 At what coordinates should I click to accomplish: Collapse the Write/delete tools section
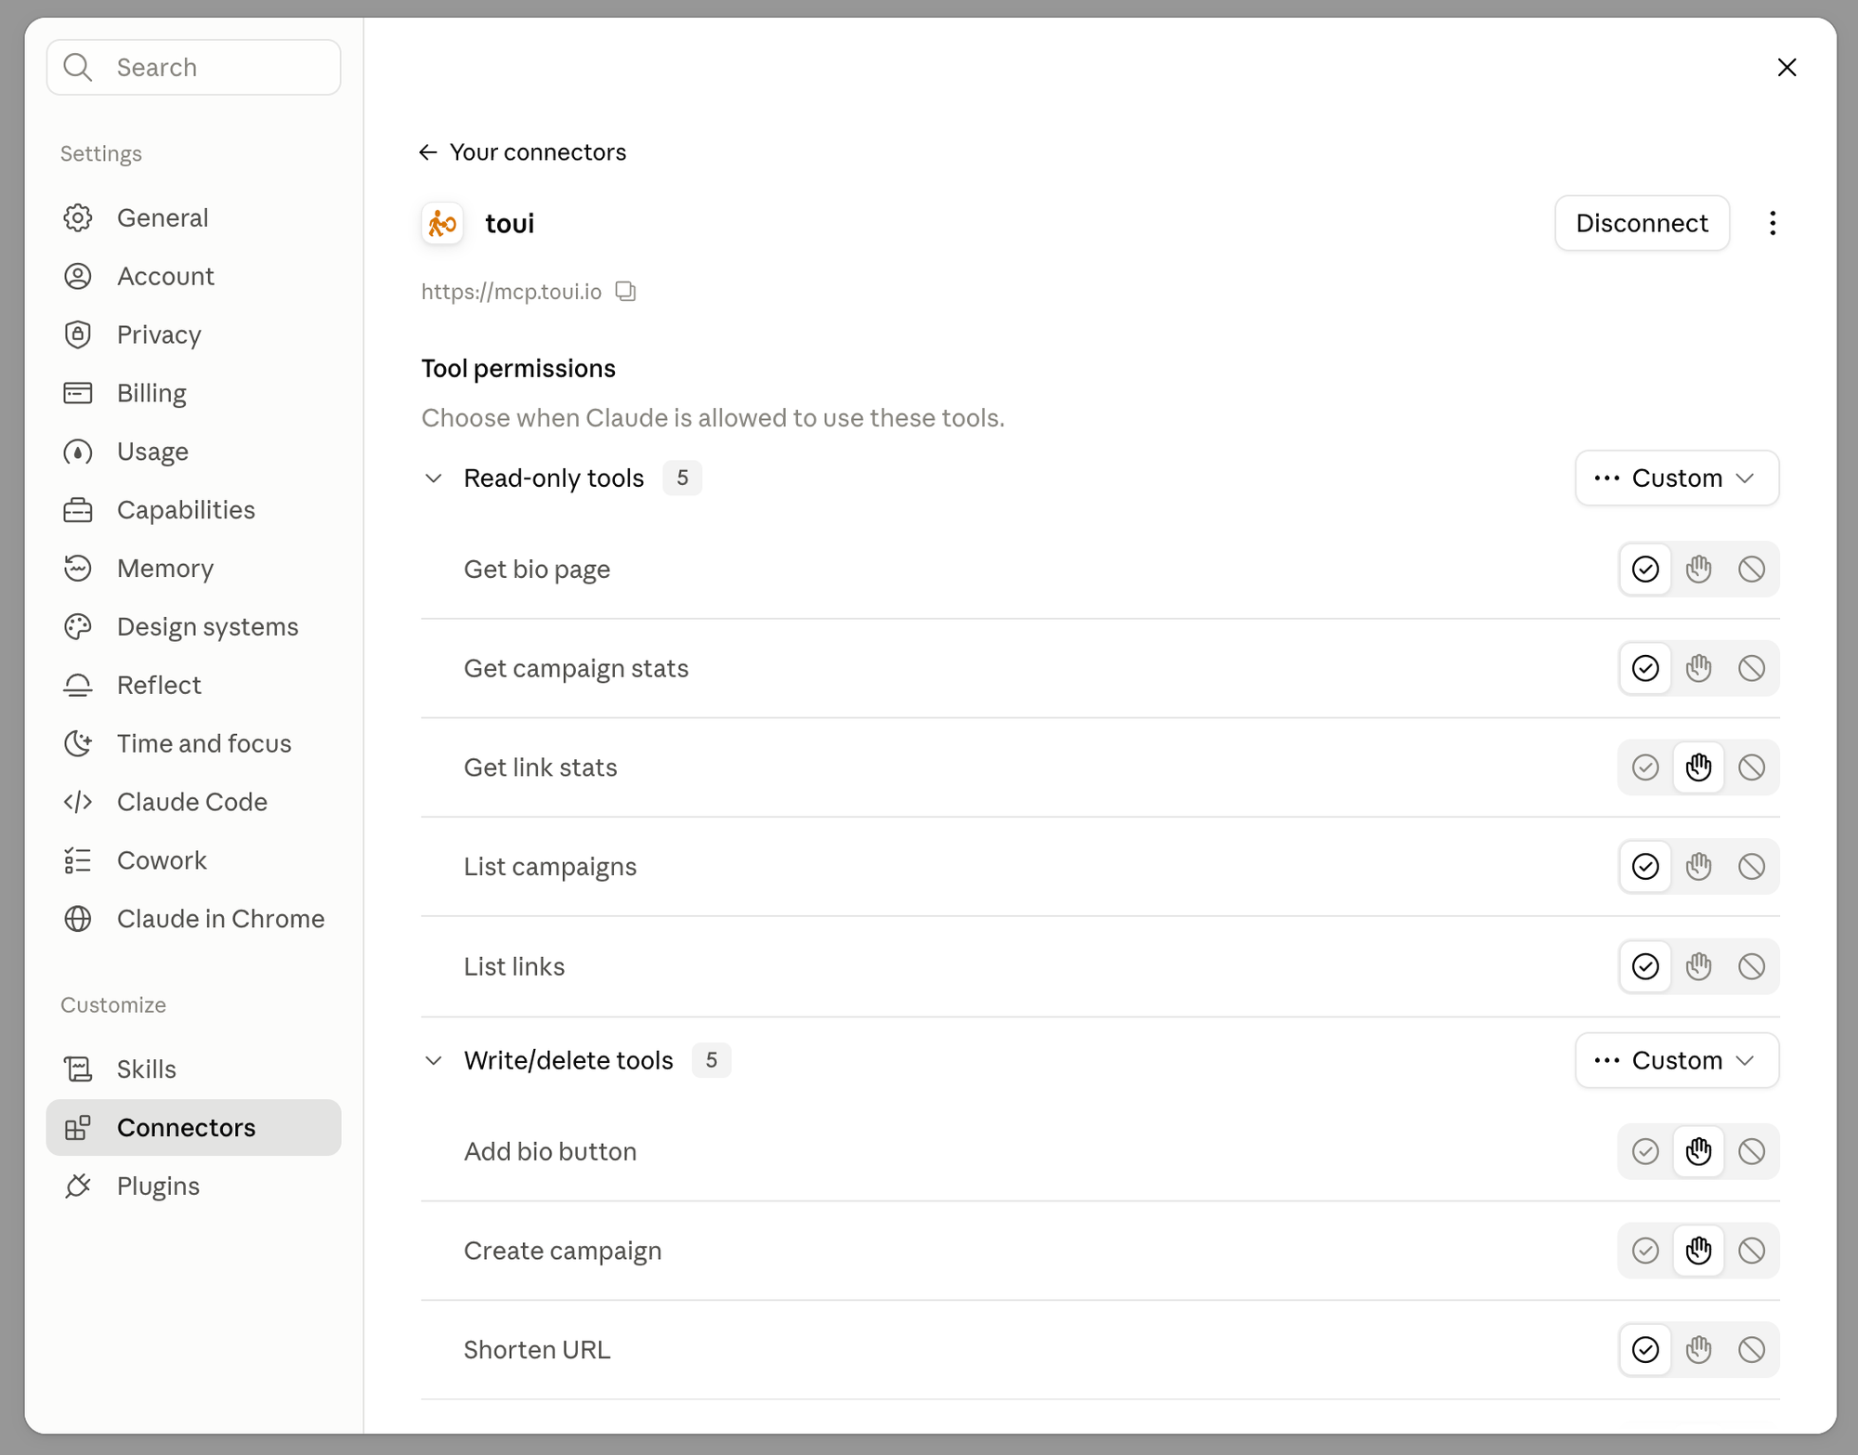(434, 1060)
